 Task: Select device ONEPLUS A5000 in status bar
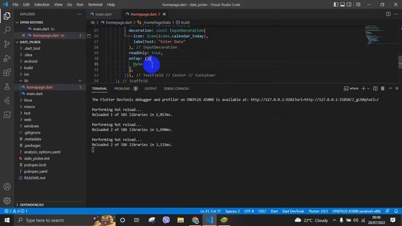356,211
